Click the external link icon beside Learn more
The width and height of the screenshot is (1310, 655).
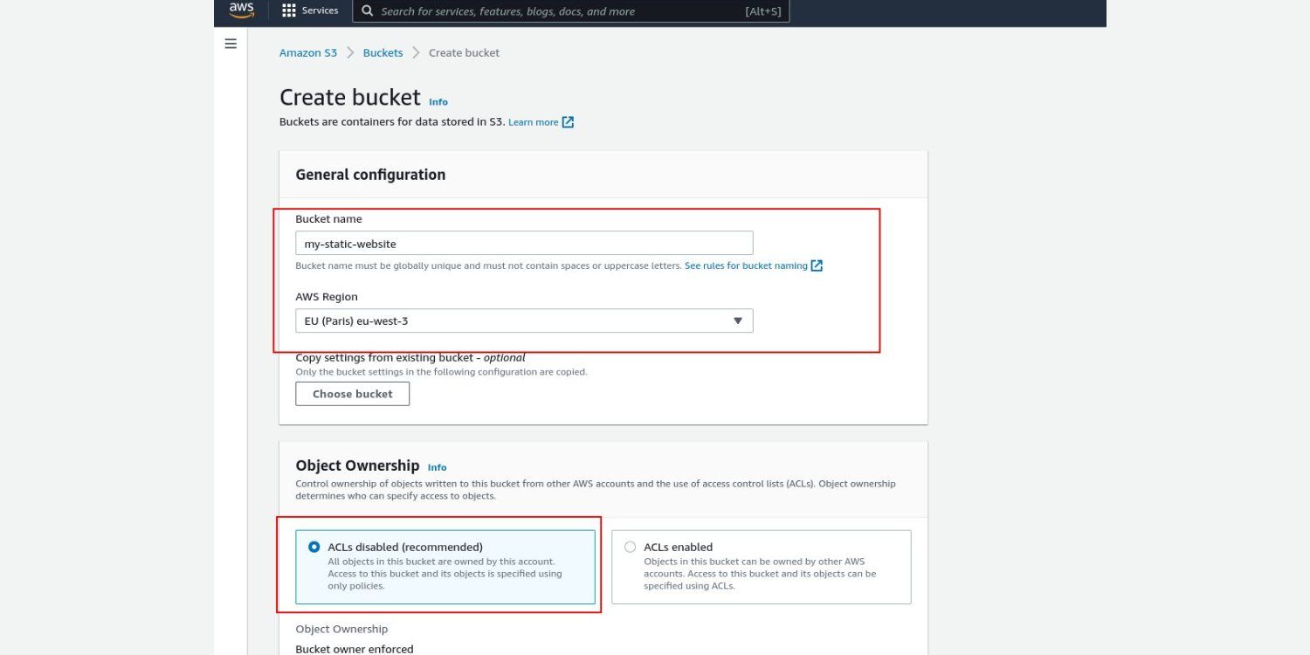[568, 122]
